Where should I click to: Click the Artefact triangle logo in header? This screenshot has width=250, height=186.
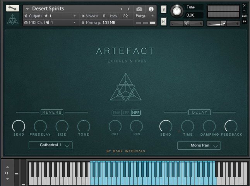click(x=12, y=20)
